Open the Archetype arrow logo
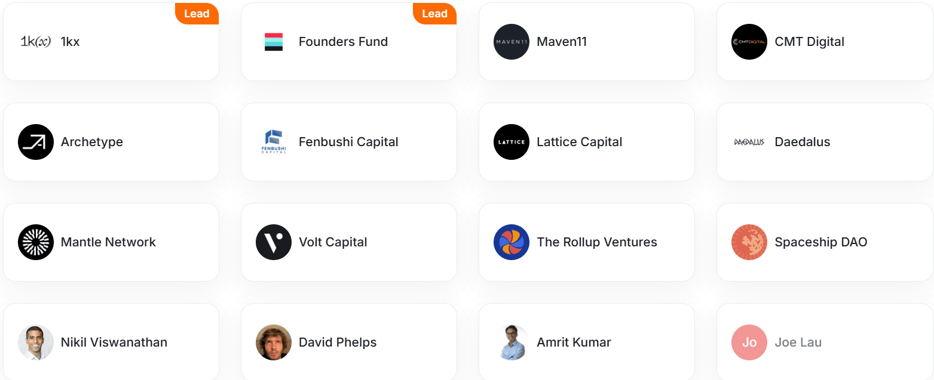 pos(36,142)
